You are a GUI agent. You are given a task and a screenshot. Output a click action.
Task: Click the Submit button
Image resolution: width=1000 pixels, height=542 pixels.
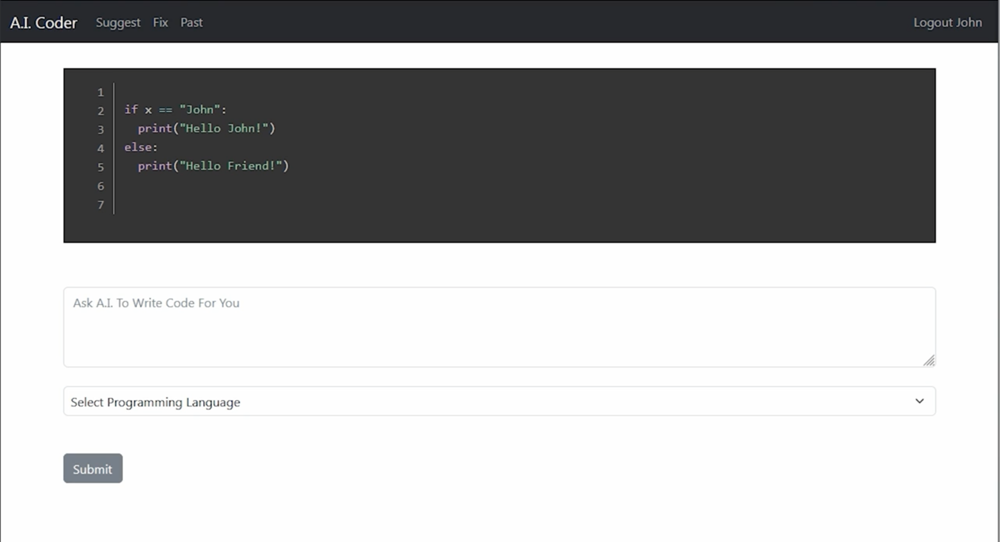click(x=93, y=469)
